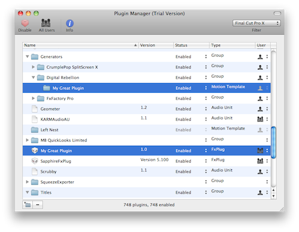Click the toolbar toggle pill button

click(277, 13)
